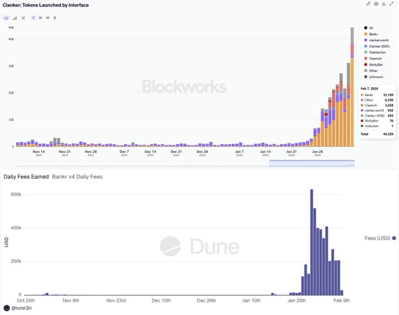Click the tallest Feb 7 stacked bar
The height and width of the screenshot is (315, 399).
[x=352, y=87]
